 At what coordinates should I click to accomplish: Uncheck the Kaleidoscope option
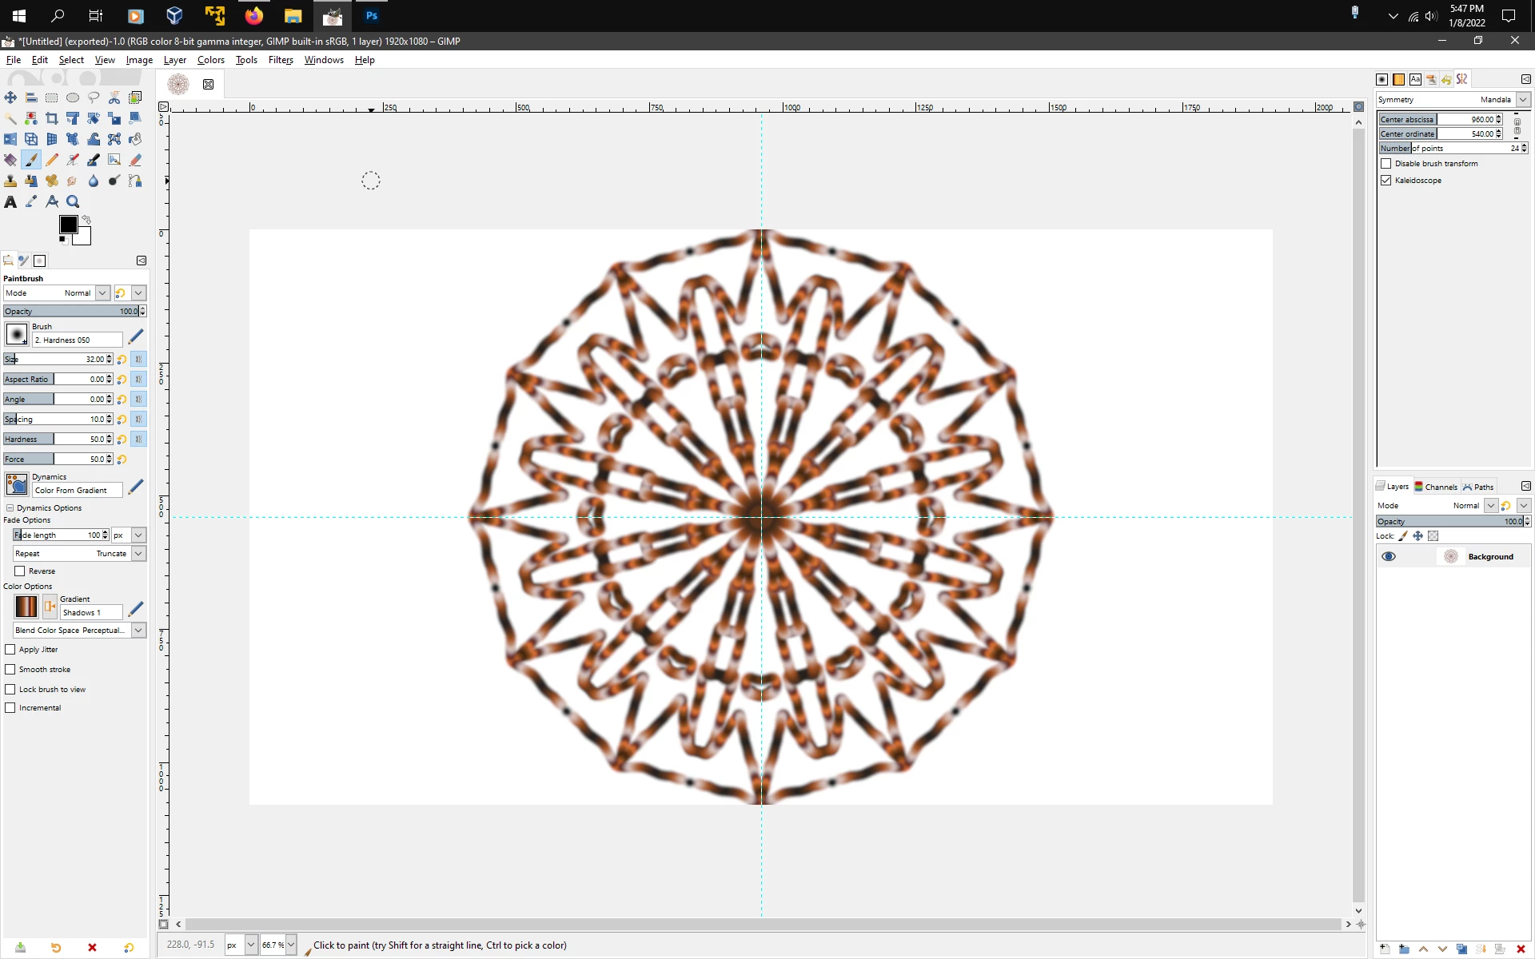(1386, 181)
